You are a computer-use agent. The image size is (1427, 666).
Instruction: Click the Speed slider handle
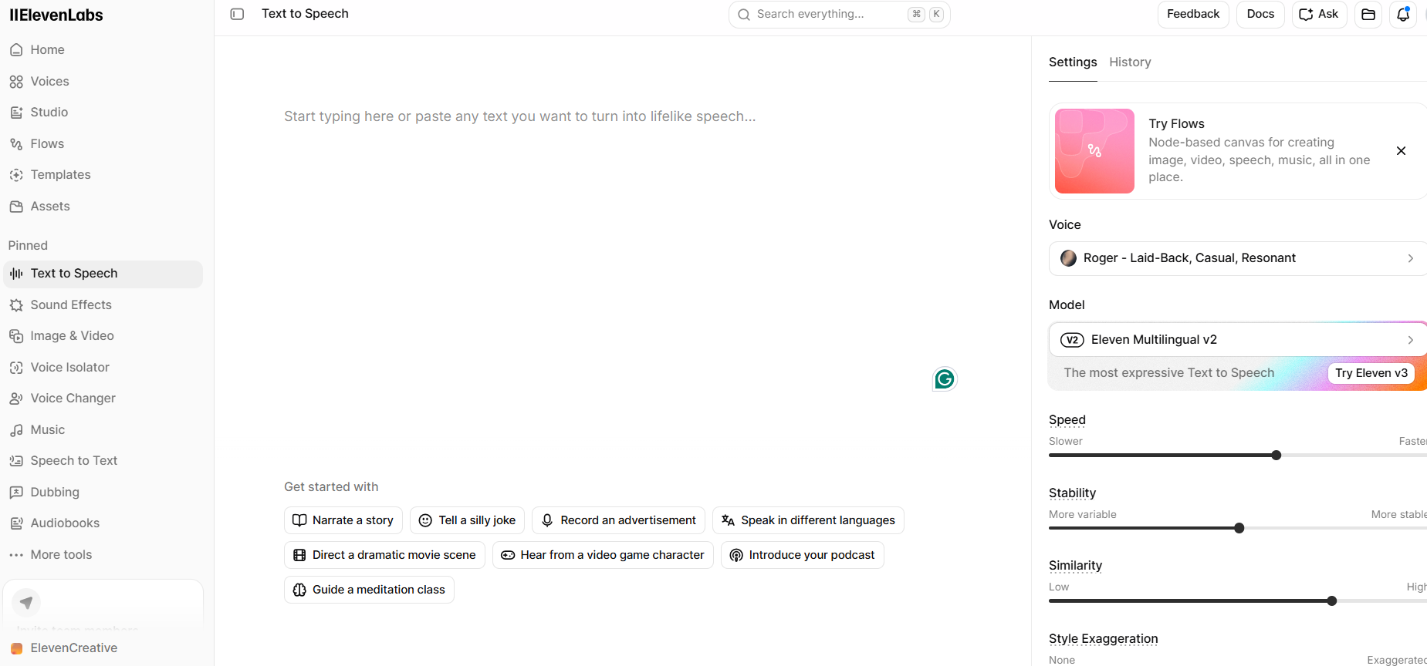tap(1277, 456)
